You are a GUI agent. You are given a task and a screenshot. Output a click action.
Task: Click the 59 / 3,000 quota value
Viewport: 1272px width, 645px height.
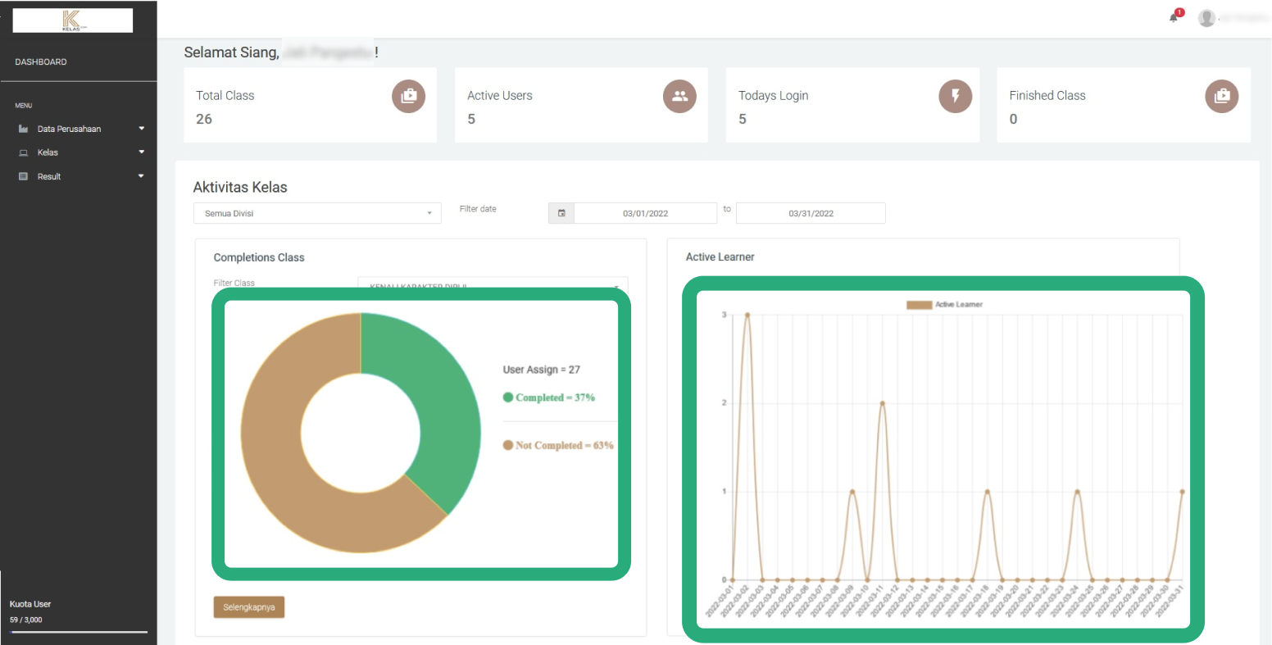[26, 620]
